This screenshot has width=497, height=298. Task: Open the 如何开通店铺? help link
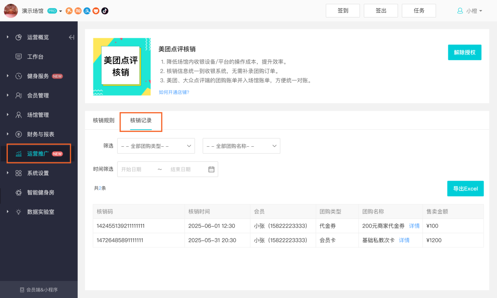[x=174, y=92]
